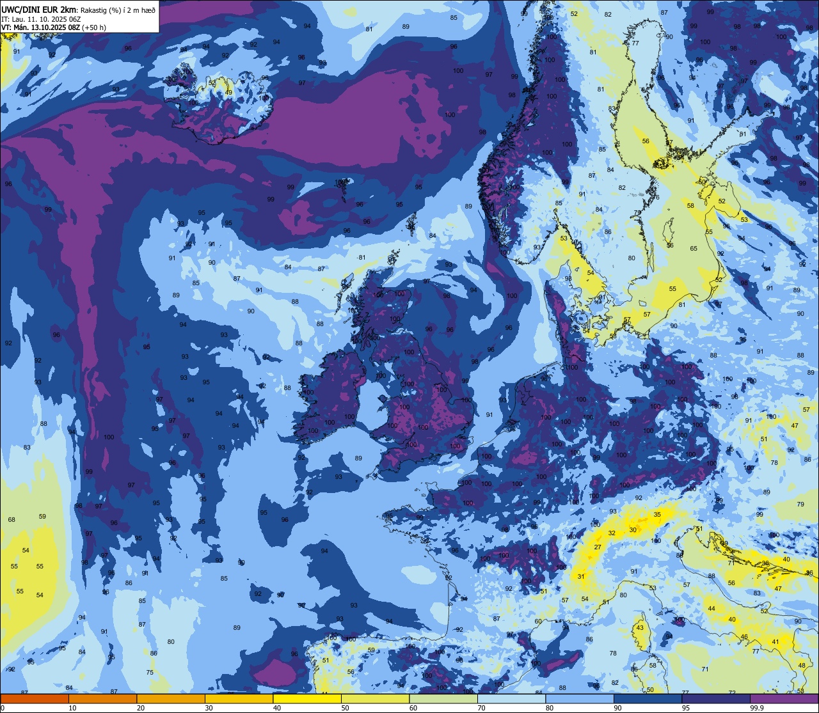Click the 10–20 orange legend segment
This screenshot has width=819, height=713.
[x=102, y=698]
